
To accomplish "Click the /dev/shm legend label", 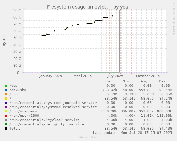I will click(18, 90).
